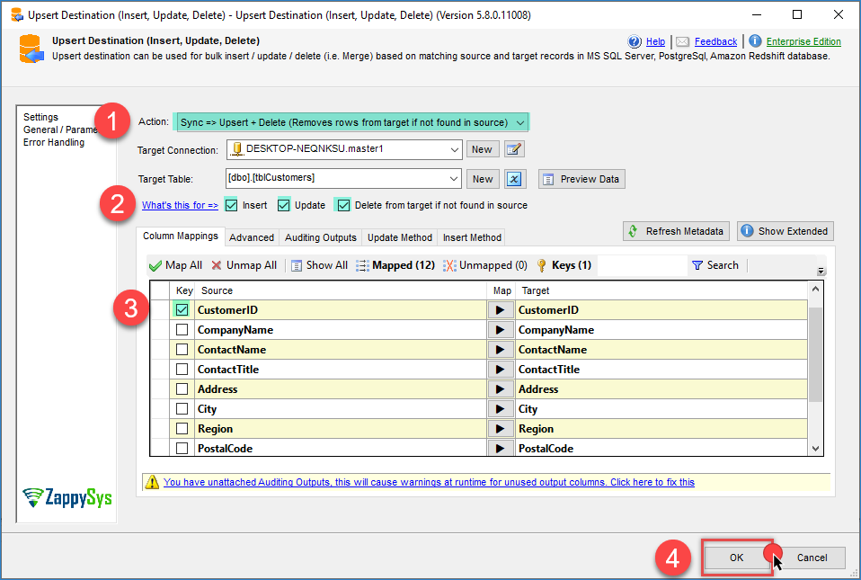
Task: Click OK to confirm settings
Action: (x=736, y=558)
